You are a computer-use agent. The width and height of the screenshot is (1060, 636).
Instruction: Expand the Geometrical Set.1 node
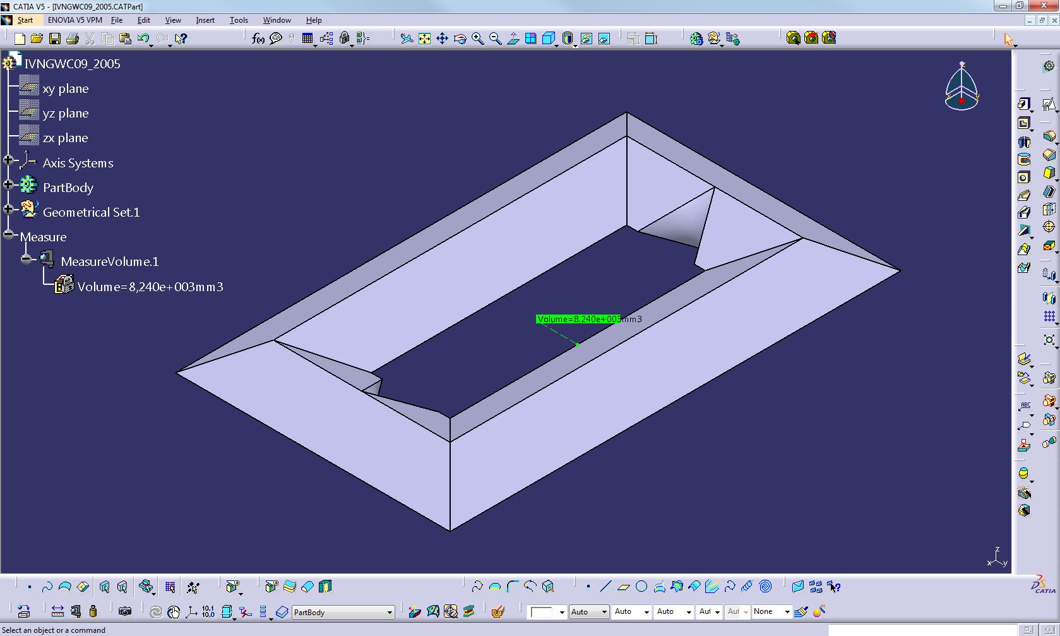(8, 210)
